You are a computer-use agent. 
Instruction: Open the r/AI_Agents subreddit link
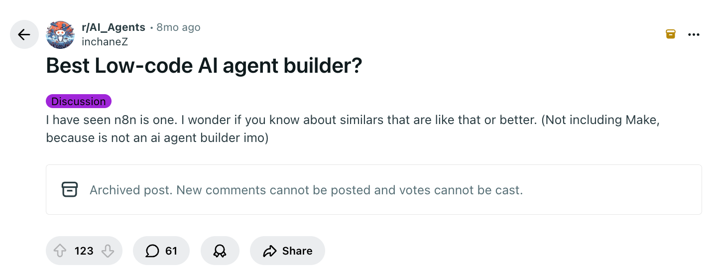114,27
